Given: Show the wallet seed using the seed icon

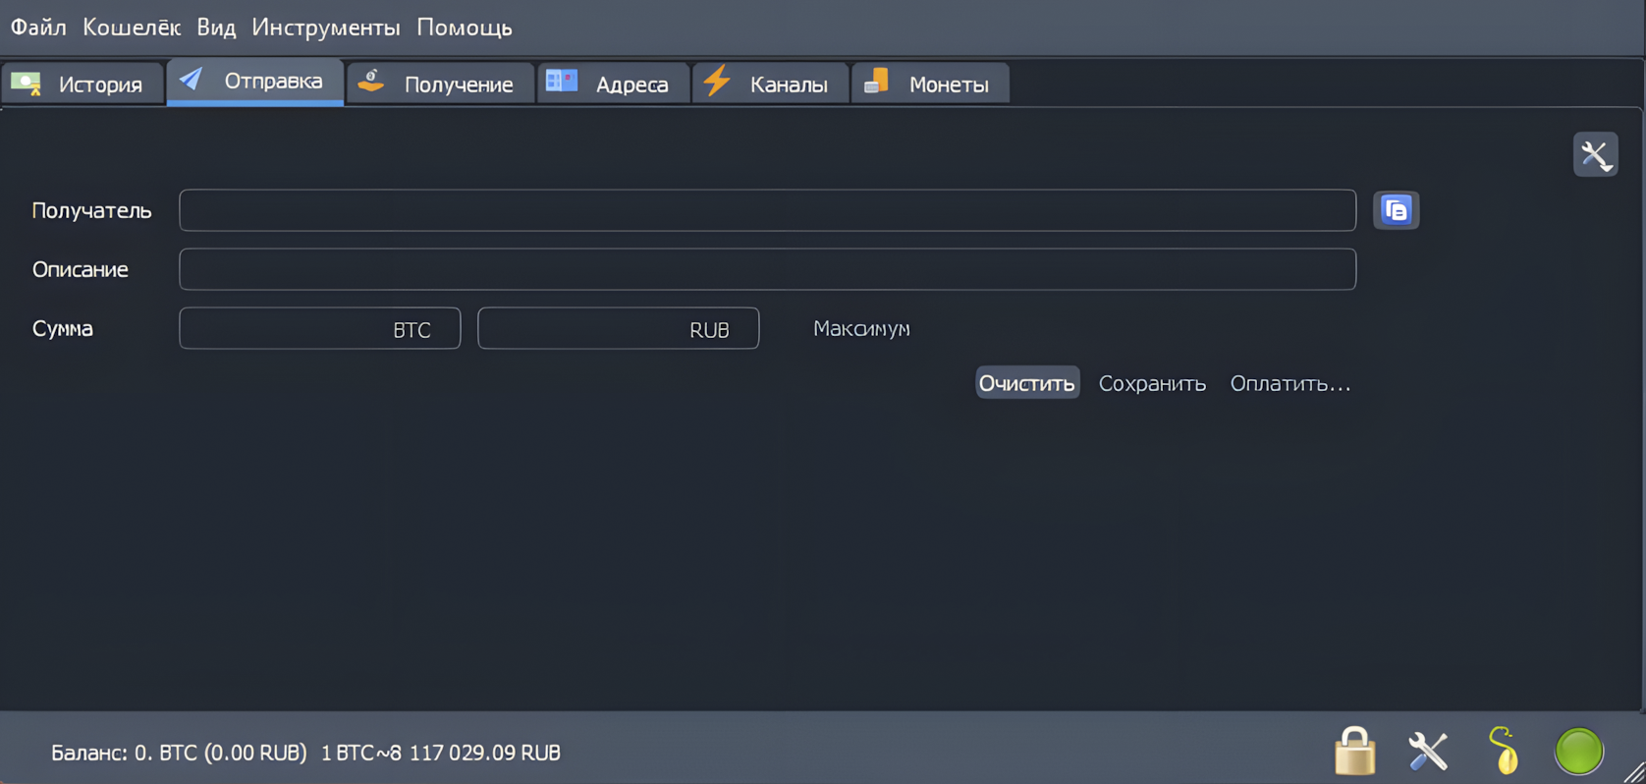Looking at the screenshot, I should 1503,752.
